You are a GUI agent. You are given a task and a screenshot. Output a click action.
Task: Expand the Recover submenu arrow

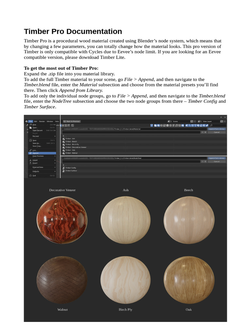click(55, 136)
